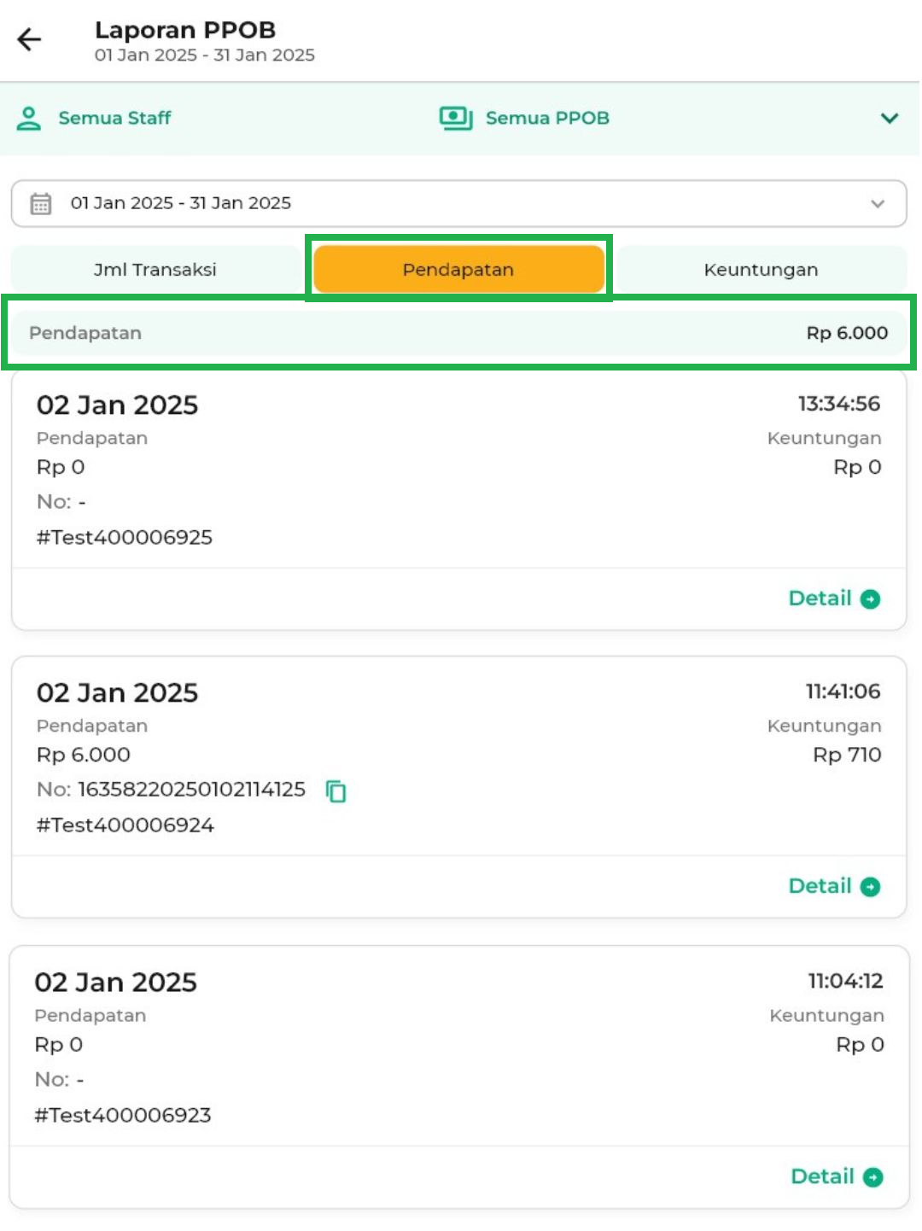This screenshot has width=922, height=1231.
Task: Open Detail link for the 13:34:56 transaction
Action: click(820, 598)
